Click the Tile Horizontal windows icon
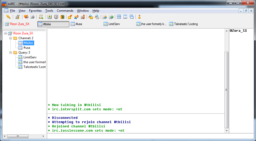 pyautogui.click(x=119, y=17)
